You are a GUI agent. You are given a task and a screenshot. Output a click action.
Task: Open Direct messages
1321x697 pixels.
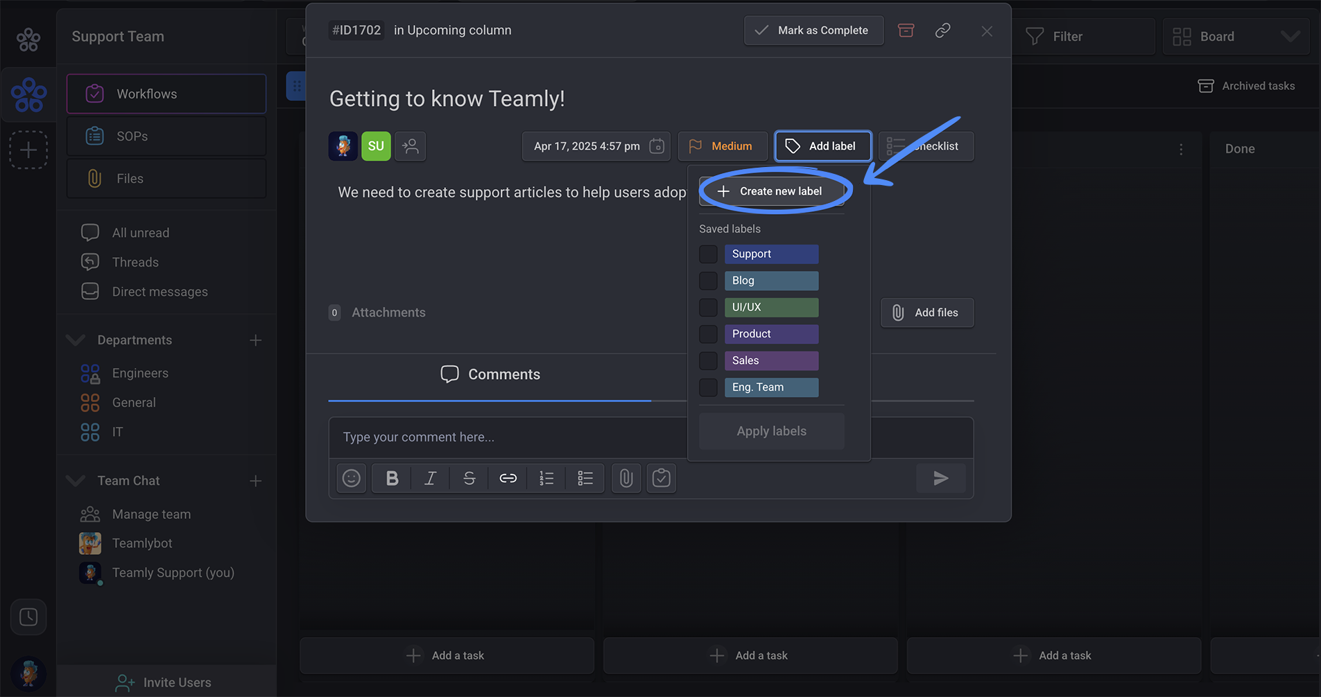[159, 292]
